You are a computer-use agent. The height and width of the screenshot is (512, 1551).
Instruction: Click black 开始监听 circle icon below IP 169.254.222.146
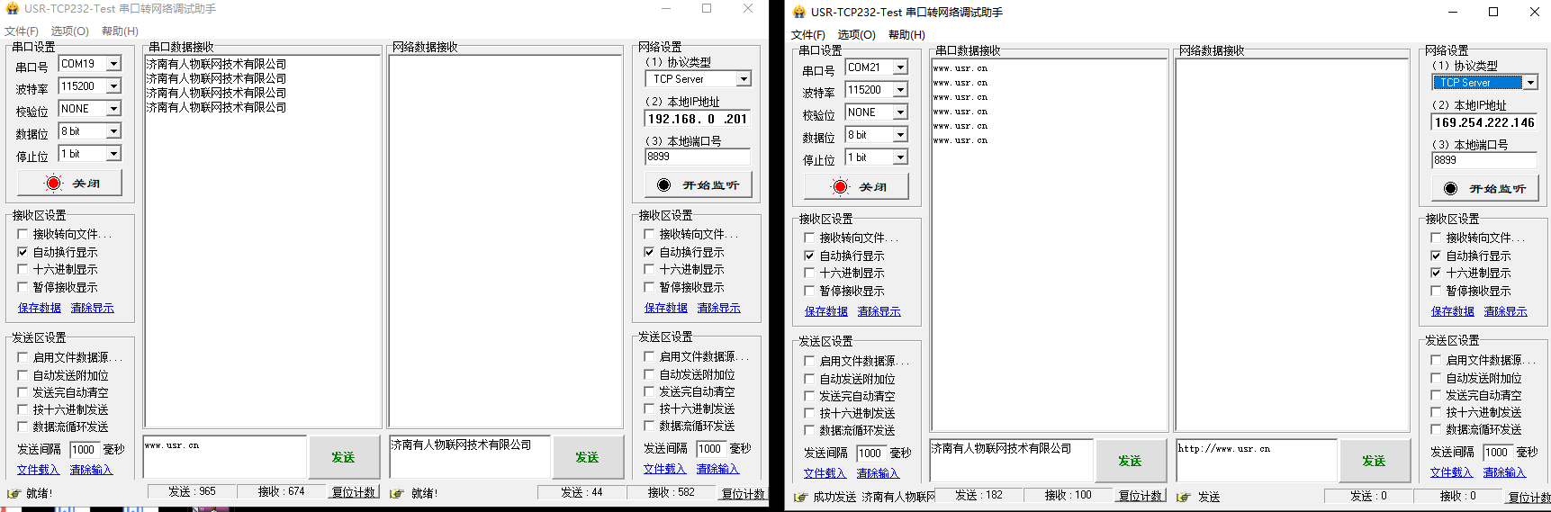point(1450,189)
